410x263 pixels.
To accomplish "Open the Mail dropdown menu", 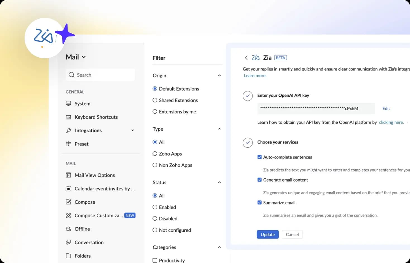I will (76, 57).
